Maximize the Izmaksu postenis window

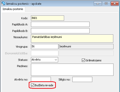pyautogui.click(x=106, y=3)
